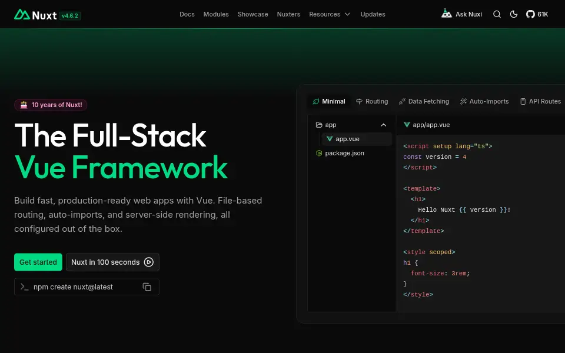Copy the npm create command
The width and height of the screenshot is (565, 353).
[x=147, y=287]
